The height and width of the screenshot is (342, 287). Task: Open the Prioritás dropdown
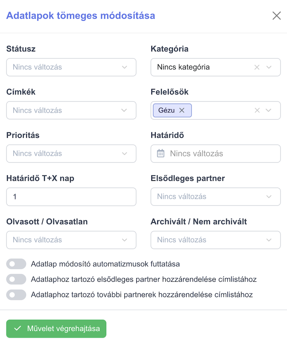point(71,154)
